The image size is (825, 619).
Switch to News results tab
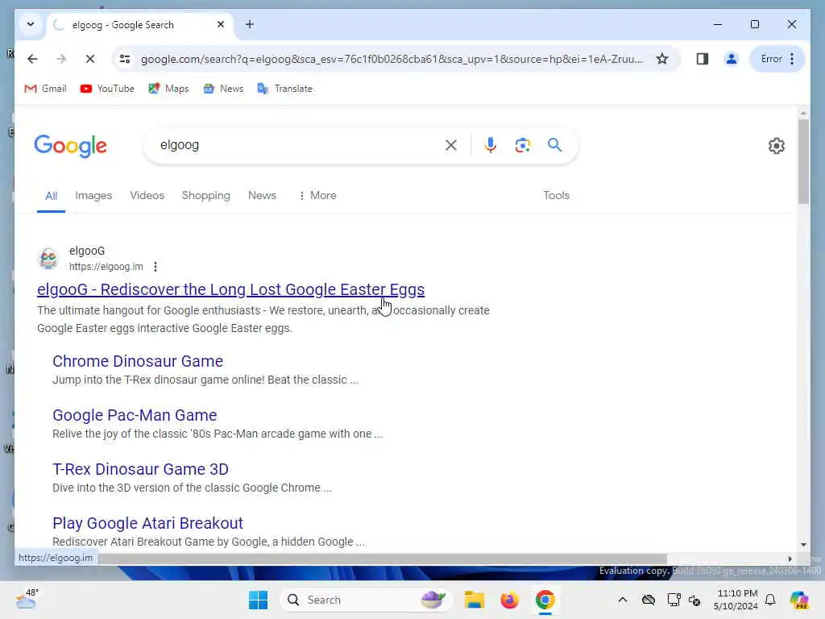[x=262, y=195]
